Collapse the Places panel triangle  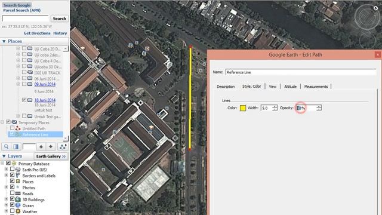click(4, 41)
